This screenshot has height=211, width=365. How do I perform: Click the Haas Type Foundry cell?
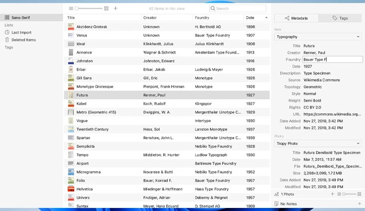(212, 189)
